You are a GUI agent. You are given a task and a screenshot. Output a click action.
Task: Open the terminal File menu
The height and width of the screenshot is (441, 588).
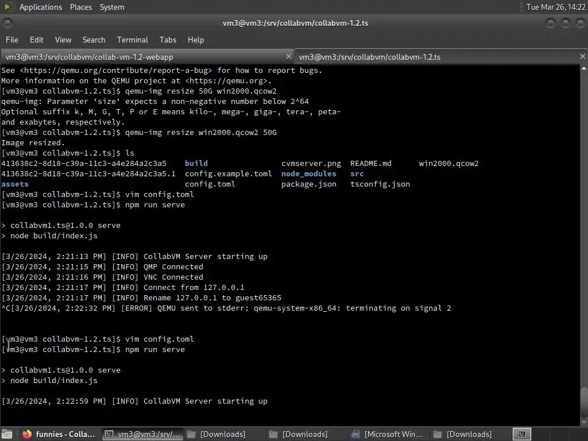[11, 40]
